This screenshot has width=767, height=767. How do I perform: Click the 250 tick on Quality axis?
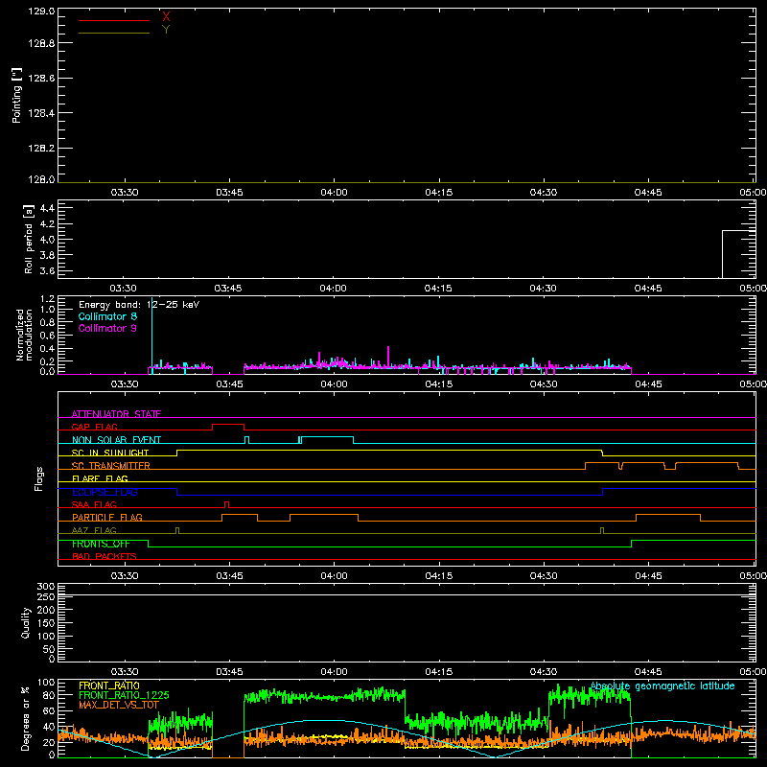click(45, 597)
